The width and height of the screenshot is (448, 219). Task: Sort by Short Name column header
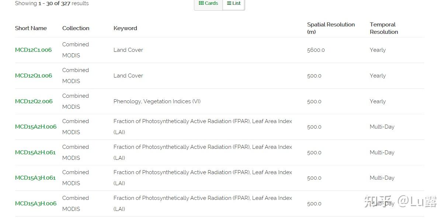(31, 28)
